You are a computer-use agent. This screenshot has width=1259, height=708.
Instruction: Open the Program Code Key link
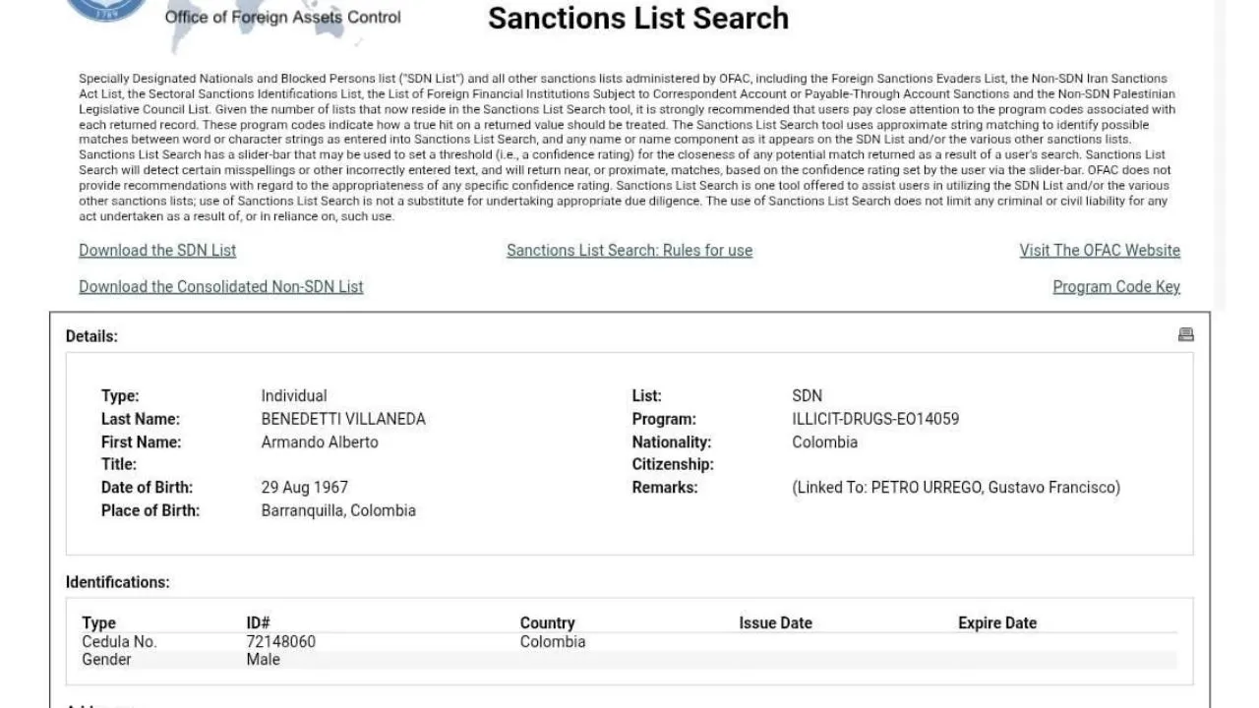pyautogui.click(x=1116, y=287)
